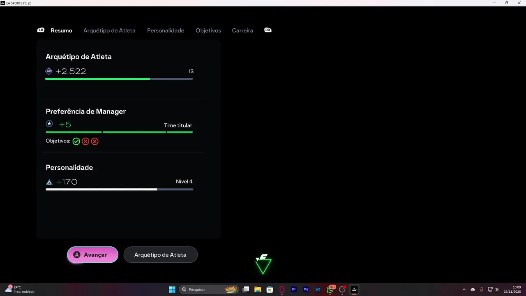This screenshot has width=526, height=296.
Task: Click the +170 personality points value
Action: 67,182
